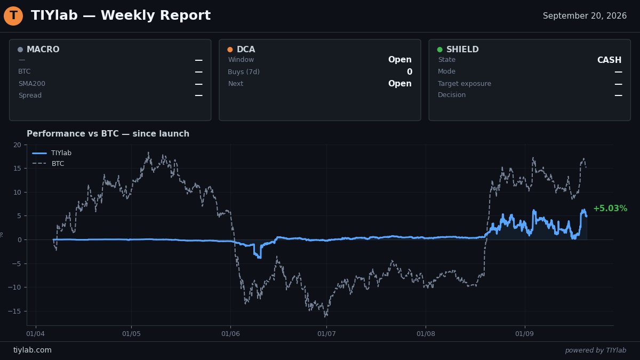Select the SHIELD card heading
The image size is (640, 360).
(462, 50)
